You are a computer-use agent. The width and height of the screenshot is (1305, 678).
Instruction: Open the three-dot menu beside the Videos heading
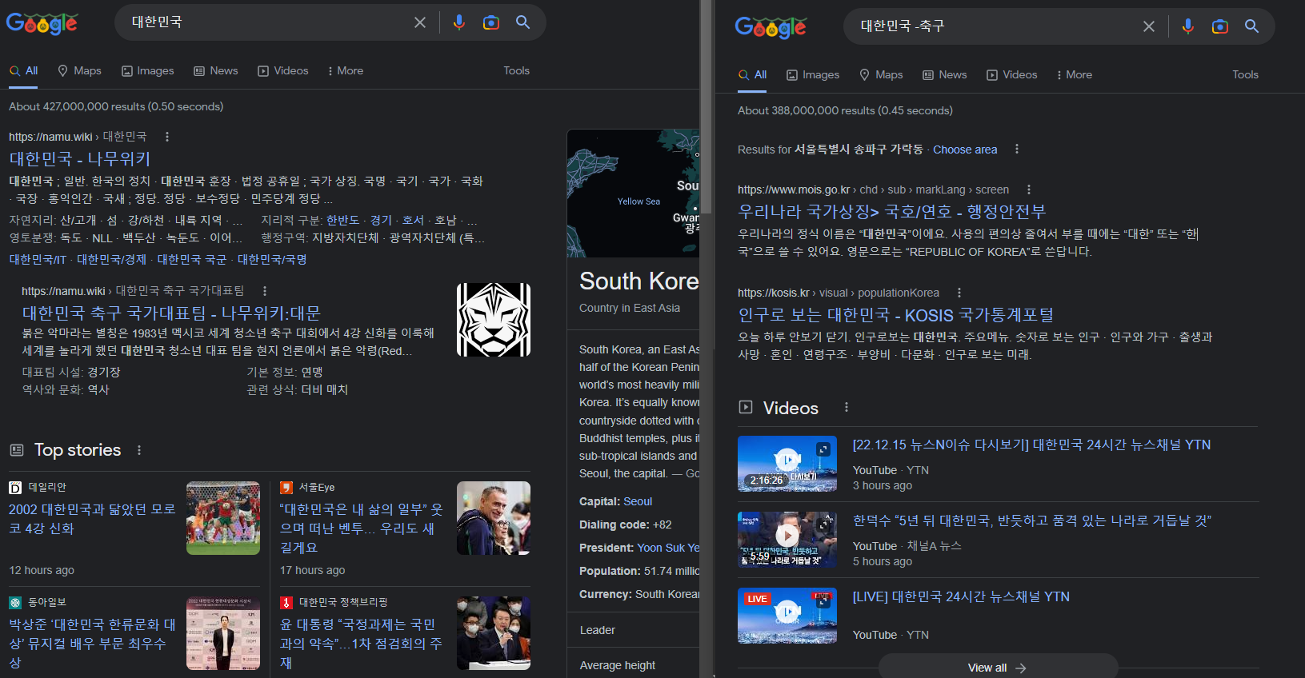(846, 407)
